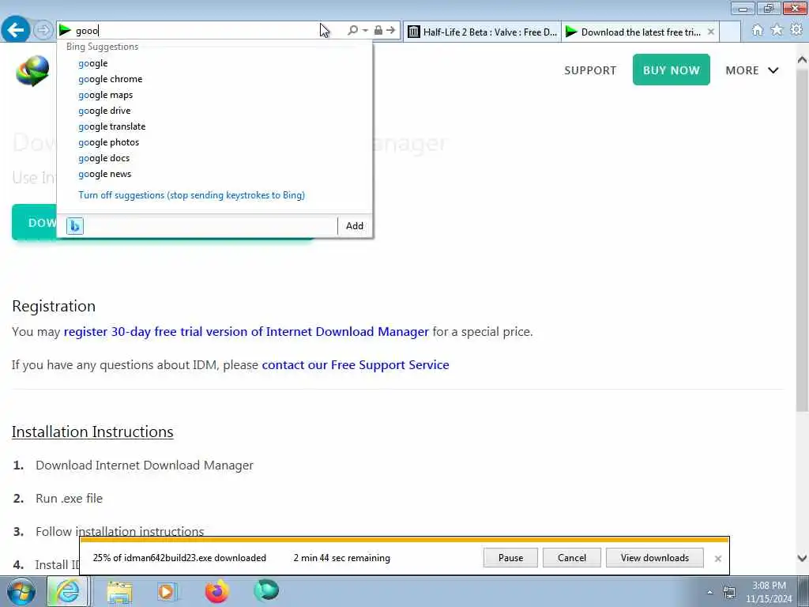Open Windows Media Player taskbar icon
The width and height of the screenshot is (809, 607).
coord(166,591)
